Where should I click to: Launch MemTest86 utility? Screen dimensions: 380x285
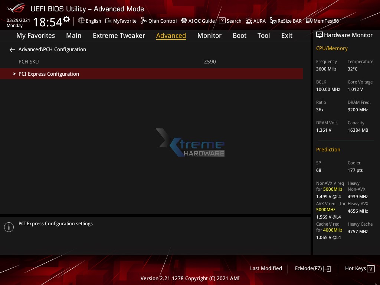click(322, 21)
